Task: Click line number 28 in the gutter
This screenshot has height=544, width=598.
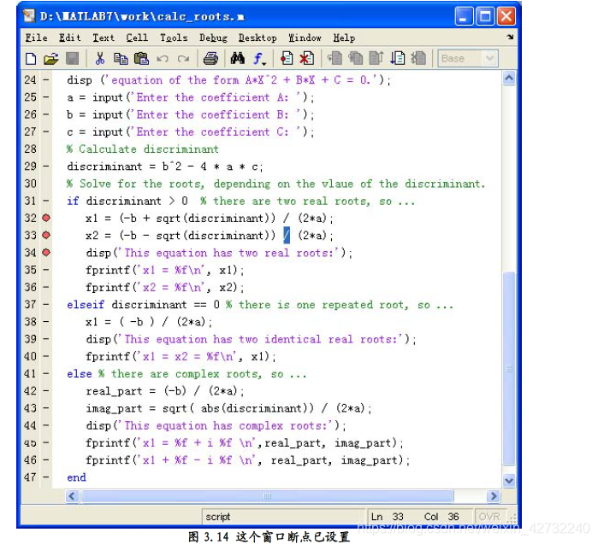Action: pyautogui.click(x=30, y=149)
